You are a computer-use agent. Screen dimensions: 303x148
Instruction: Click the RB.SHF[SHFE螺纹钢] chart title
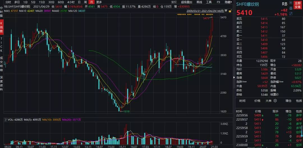pyautogui.click(x=17, y=7)
